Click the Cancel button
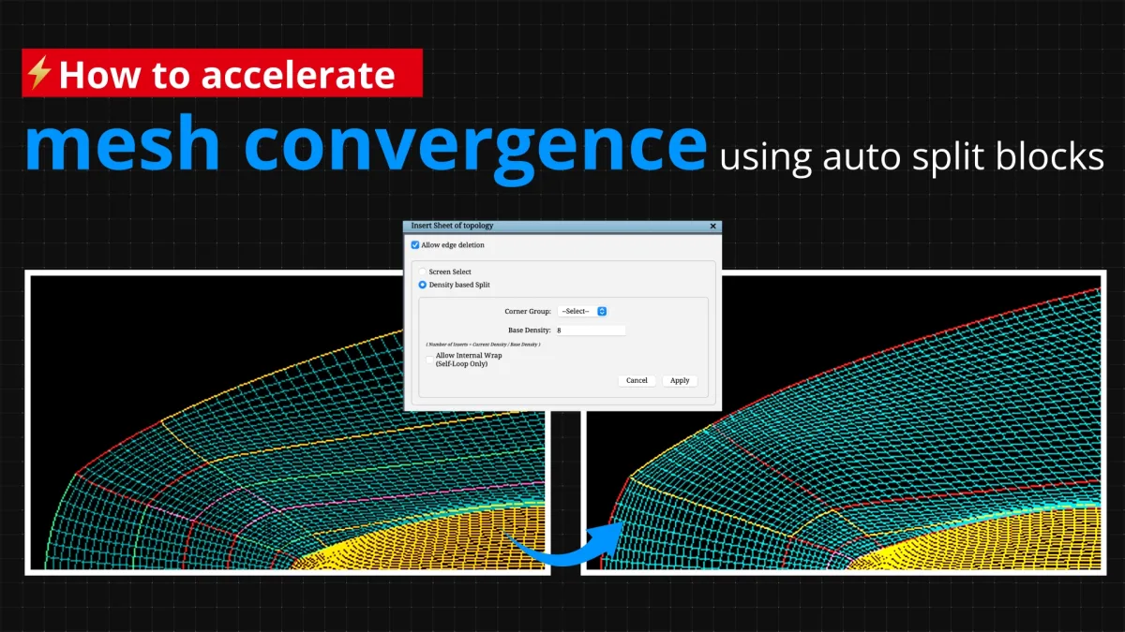Screen dimensions: 1125x632 click(637, 380)
